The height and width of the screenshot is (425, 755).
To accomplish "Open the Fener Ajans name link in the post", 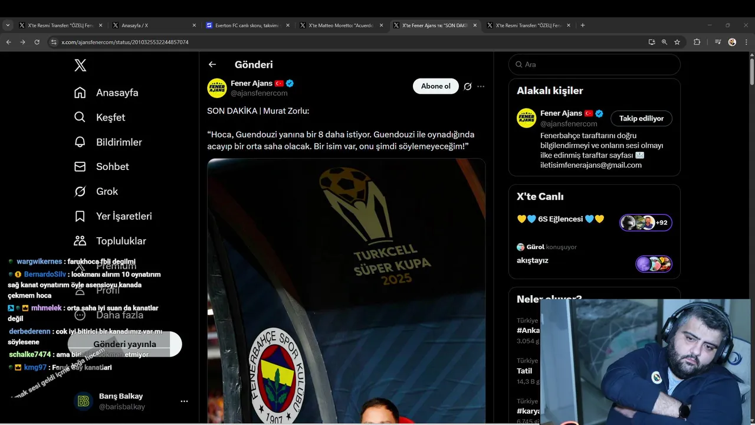I will [251, 83].
